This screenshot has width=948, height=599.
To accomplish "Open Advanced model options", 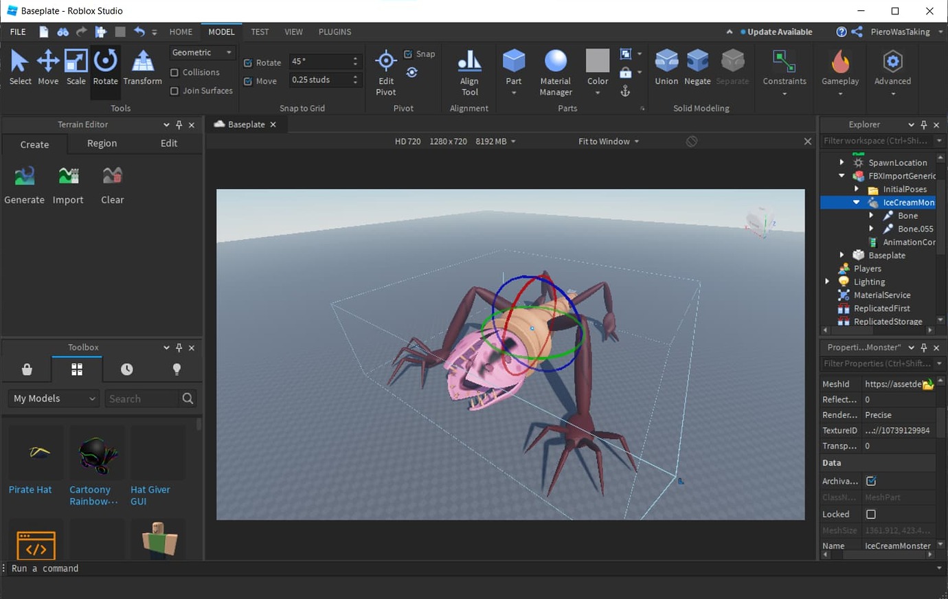I will coord(892,72).
